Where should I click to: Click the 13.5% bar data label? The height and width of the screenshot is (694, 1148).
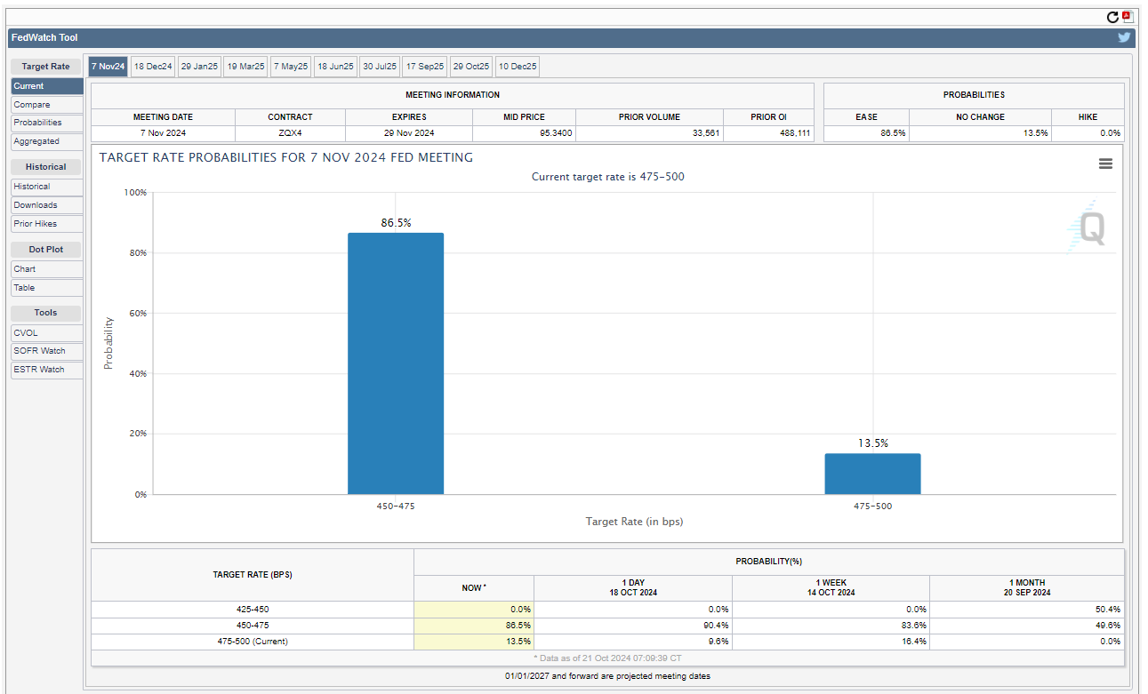872,443
